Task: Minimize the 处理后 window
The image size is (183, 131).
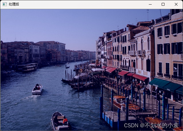Action: click(x=150, y=4)
